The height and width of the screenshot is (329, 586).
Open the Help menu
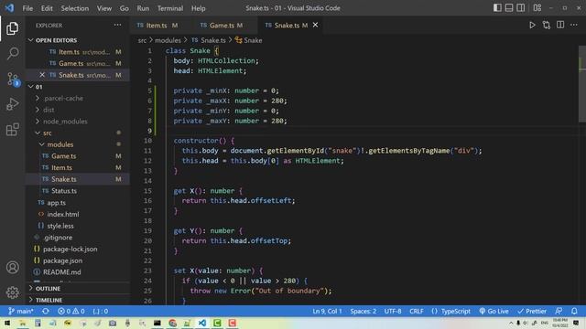click(x=199, y=8)
